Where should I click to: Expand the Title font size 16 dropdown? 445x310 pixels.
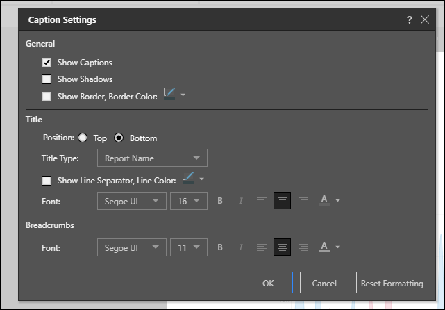pyautogui.click(x=189, y=201)
